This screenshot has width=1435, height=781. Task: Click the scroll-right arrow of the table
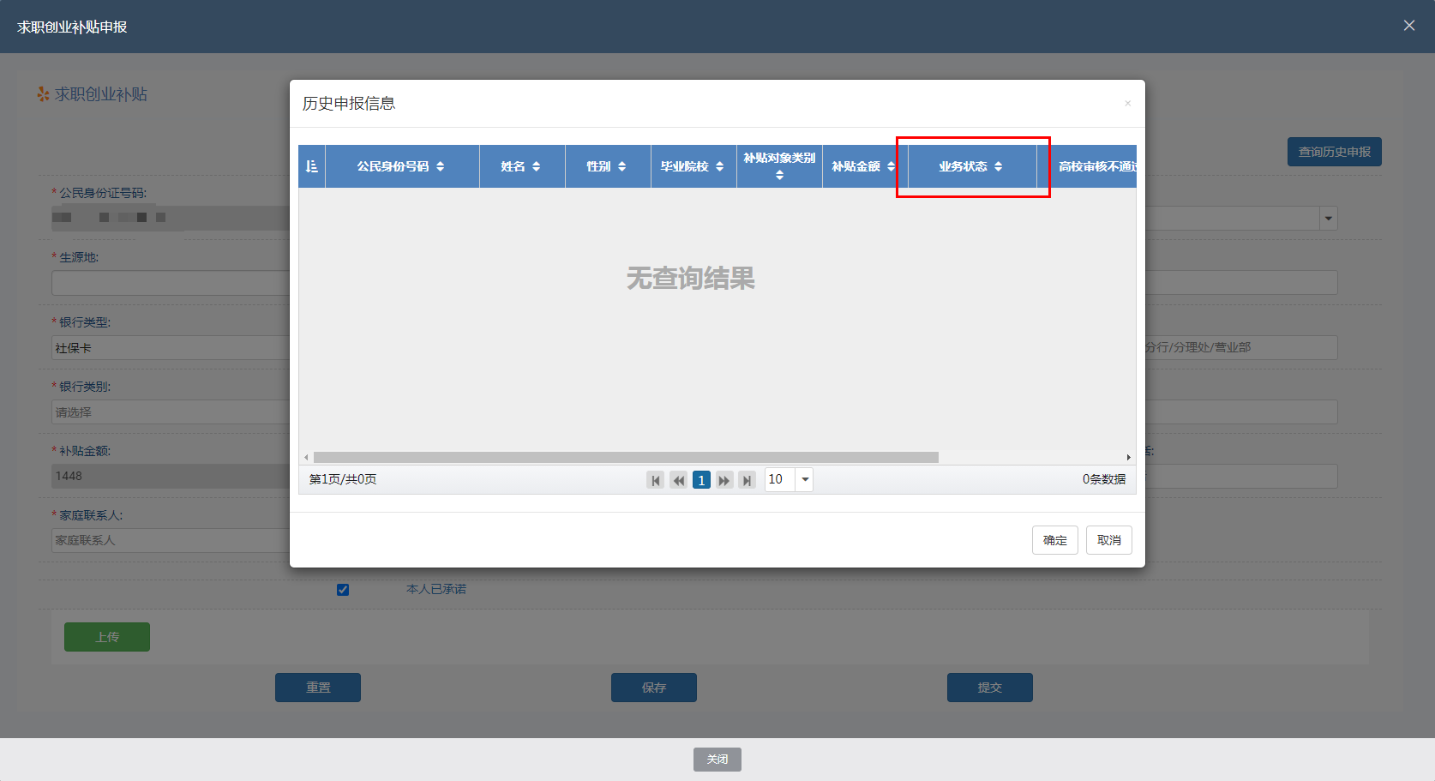tap(1128, 457)
